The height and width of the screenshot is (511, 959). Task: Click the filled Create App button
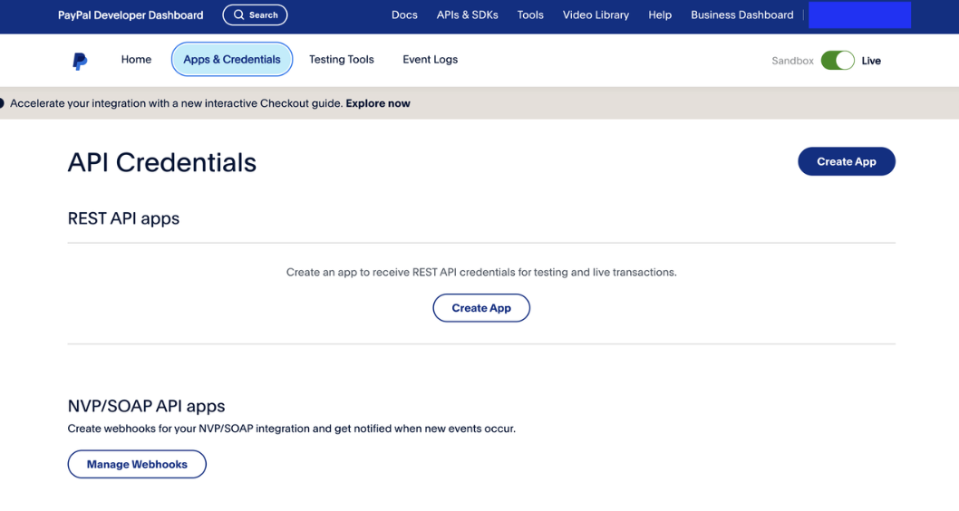[x=847, y=161]
